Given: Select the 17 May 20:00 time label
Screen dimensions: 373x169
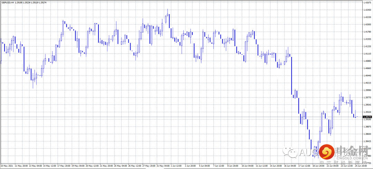Looking at the screenshot, I should tap(63, 166).
